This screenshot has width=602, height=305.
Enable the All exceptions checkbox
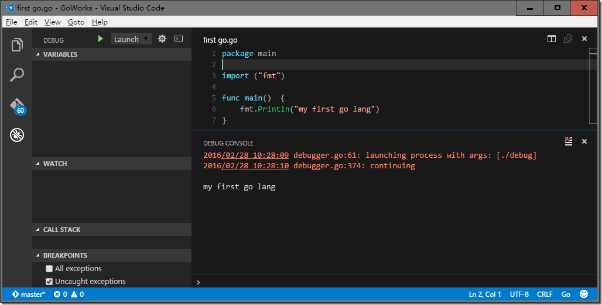click(49, 269)
